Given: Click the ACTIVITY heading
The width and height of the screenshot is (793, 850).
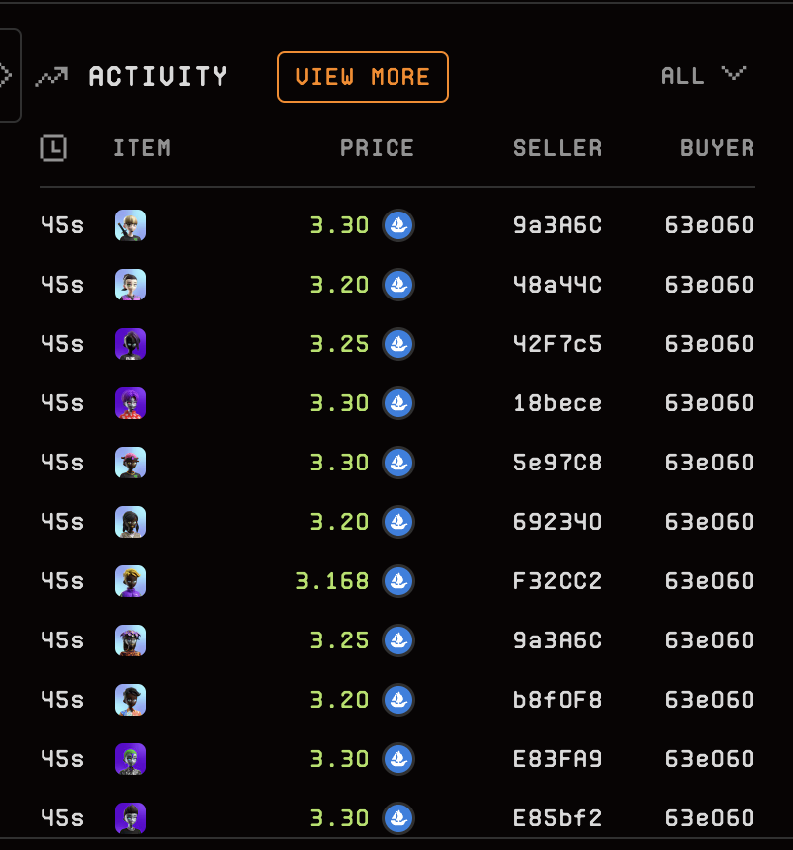Looking at the screenshot, I should pyautogui.click(x=158, y=76).
